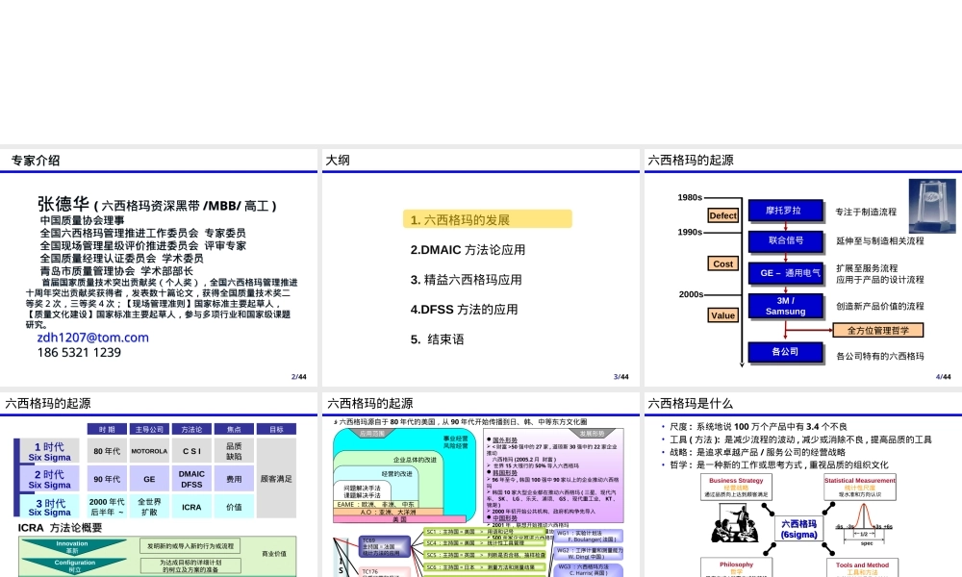
Task: Select the 专家介绍 slide thumbnail
Action: coord(159,267)
